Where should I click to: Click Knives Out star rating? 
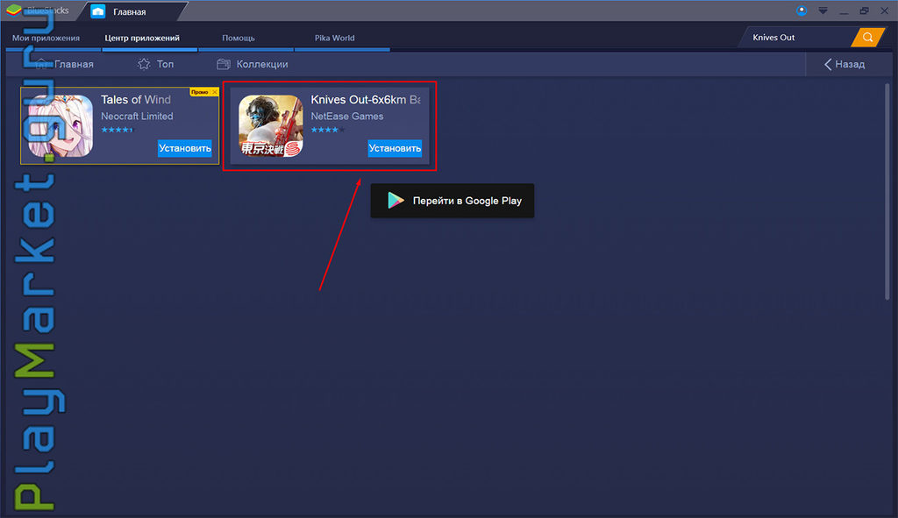tap(328, 130)
